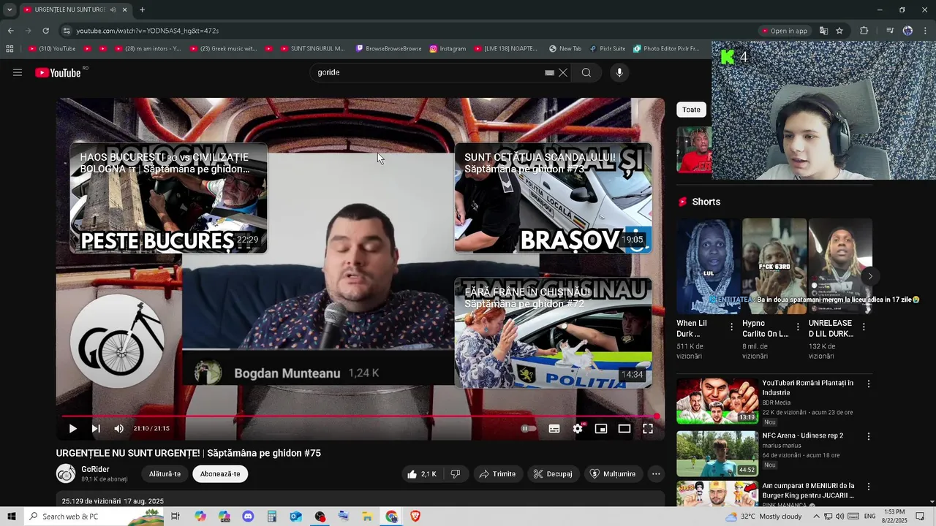
Task: Open options for 'When Lil Durk' short
Action: [731, 327]
